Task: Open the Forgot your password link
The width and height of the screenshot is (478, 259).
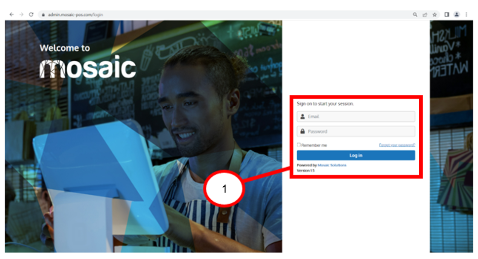Action: point(397,145)
